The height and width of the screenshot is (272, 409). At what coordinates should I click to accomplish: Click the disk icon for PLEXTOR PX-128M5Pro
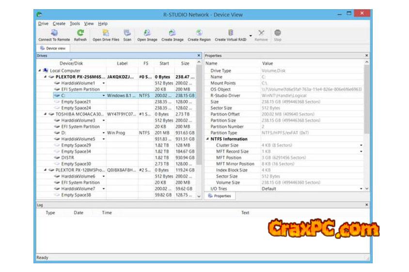tap(51, 170)
